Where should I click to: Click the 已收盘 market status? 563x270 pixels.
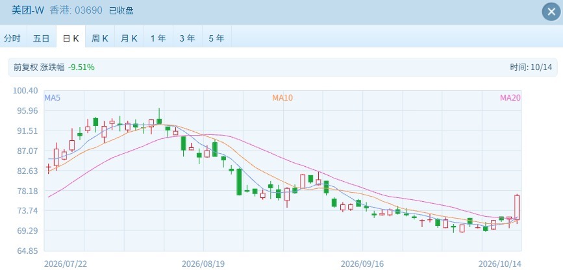point(121,11)
